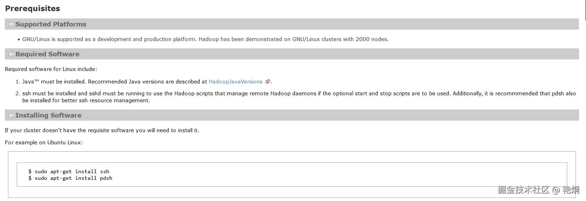Click the GNU/Linux supported platform bullet
This screenshot has width=586, height=201.
[x=205, y=39]
